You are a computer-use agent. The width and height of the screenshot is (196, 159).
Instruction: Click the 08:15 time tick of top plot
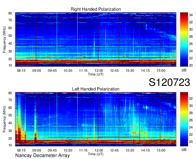click(x=21, y=71)
